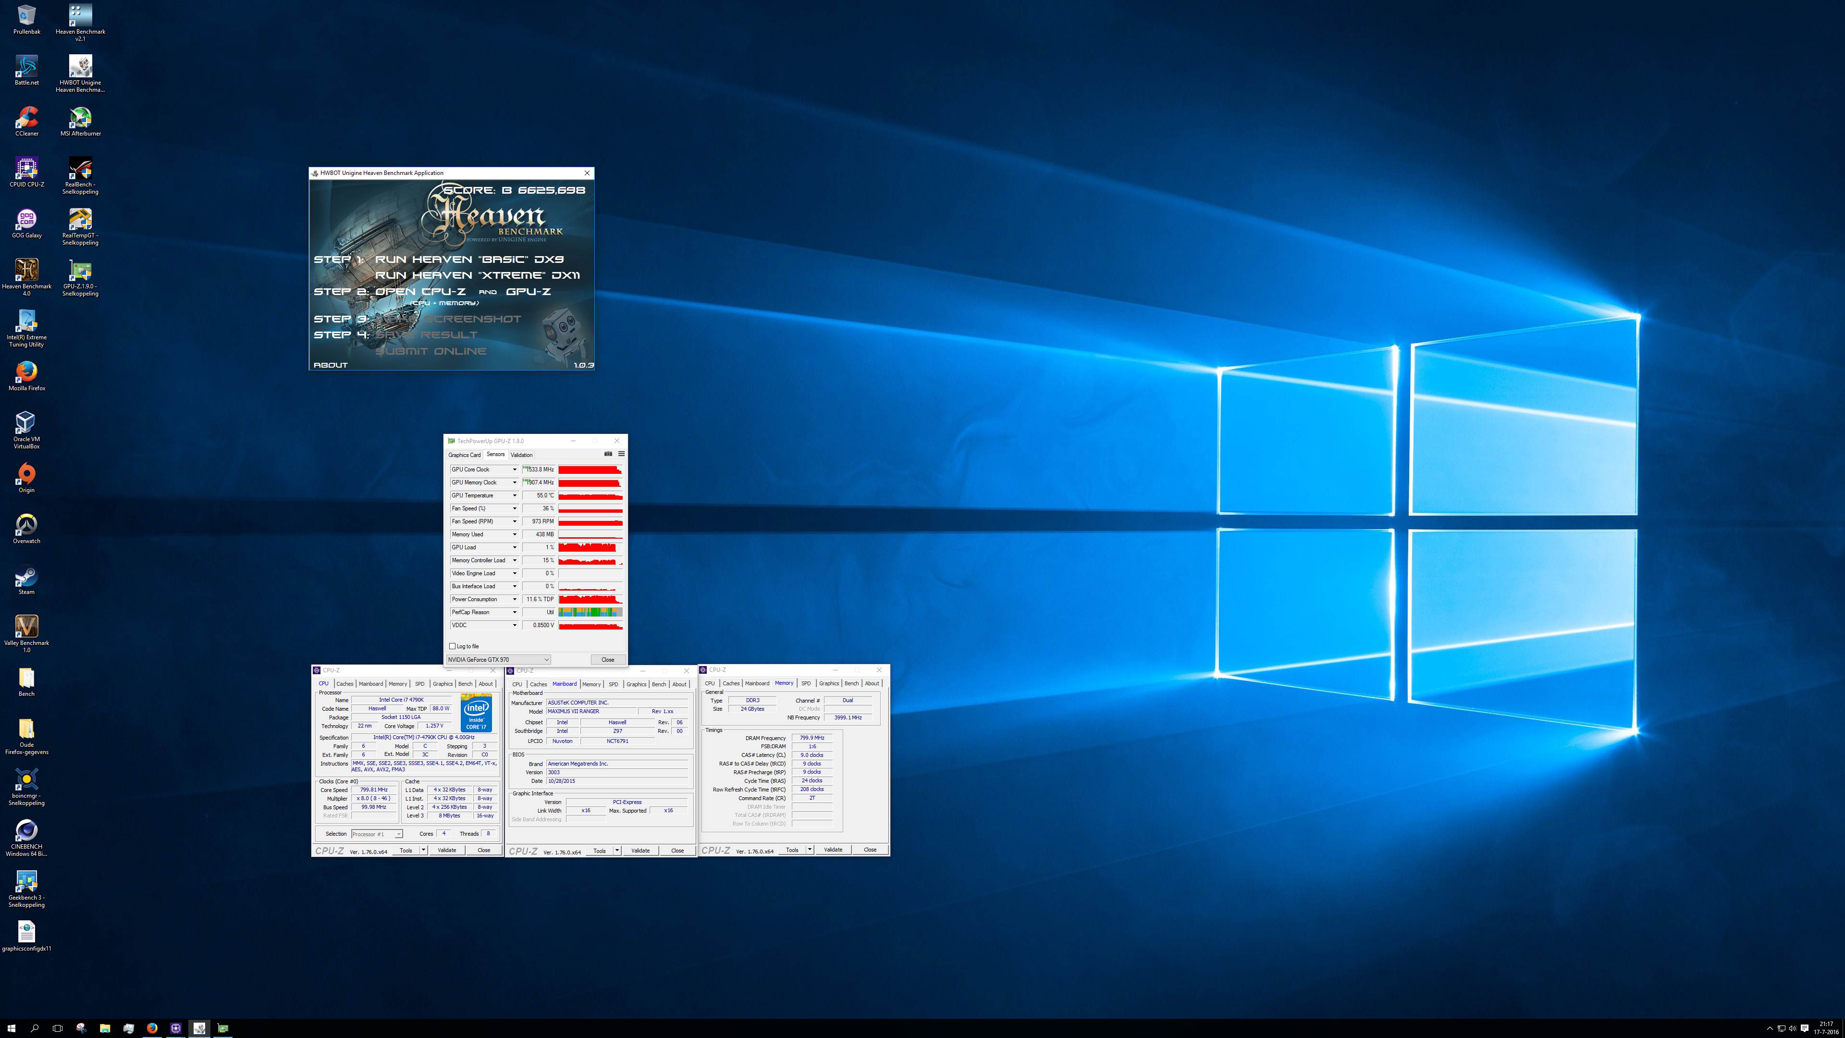Open Bench tab in Memory CPU-Z window
1845x1038 pixels.
[851, 683]
